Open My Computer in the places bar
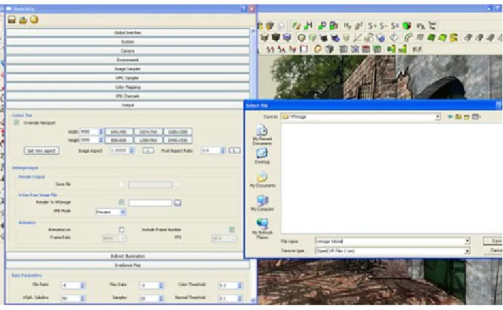 tap(262, 203)
